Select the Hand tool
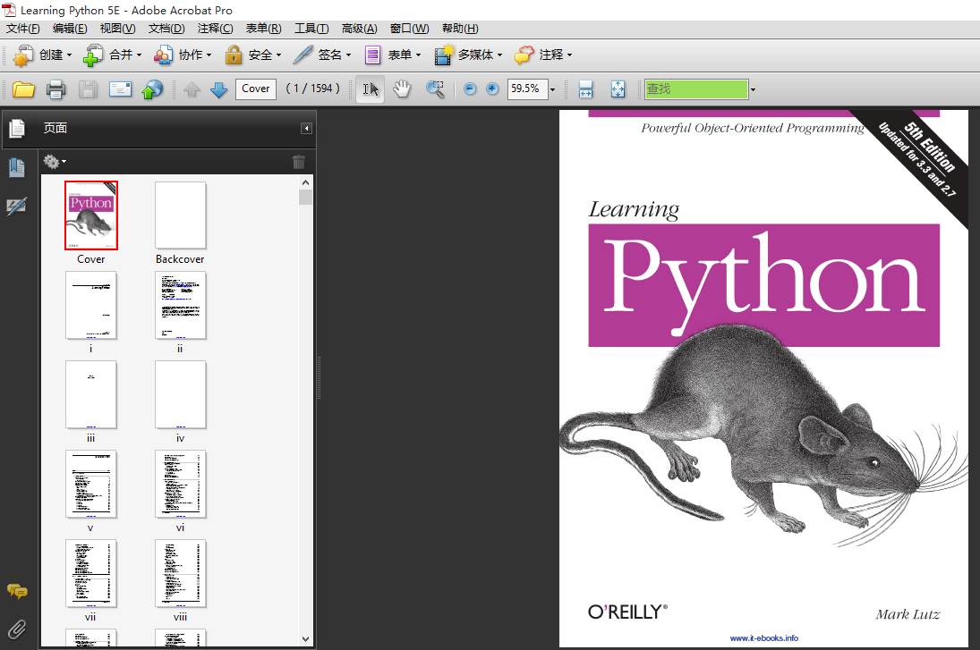The image size is (980, 650). (x=402, y=89)
